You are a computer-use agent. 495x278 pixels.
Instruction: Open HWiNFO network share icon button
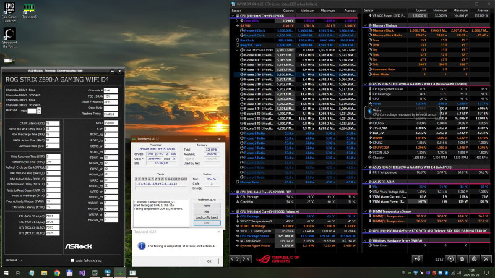(417, 259)
